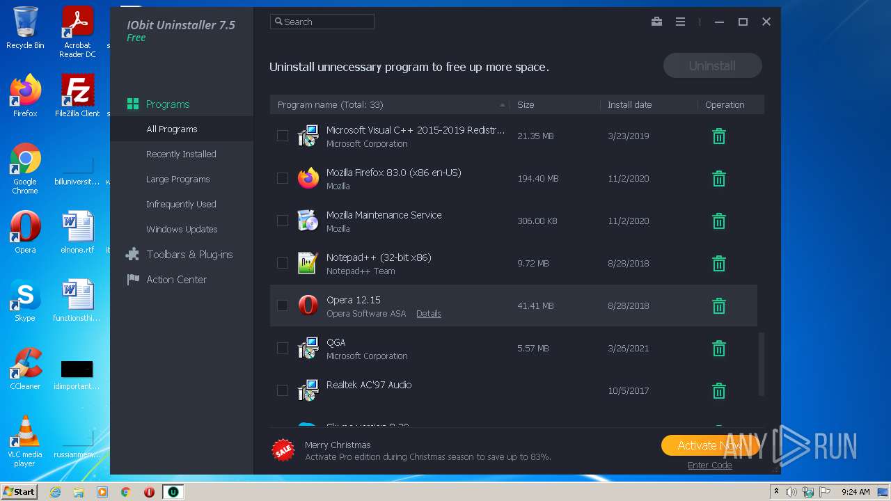
Task: Check the Mozilla Firefox 83.0 checkbox
Action: click(283, 178)
